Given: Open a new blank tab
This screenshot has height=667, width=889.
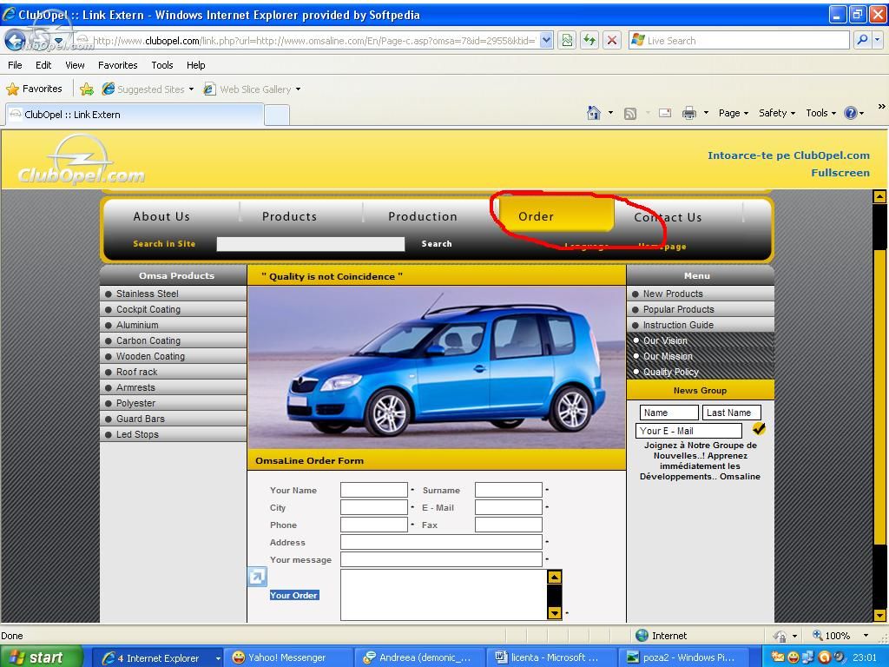Looking at the screenshot, I should coord(277,115).
